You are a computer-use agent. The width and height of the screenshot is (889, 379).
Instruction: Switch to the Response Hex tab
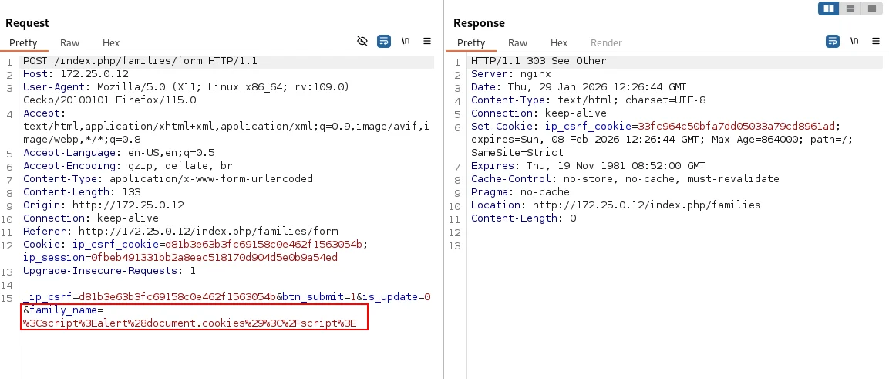pyautogui.click(x=559, y=42)
